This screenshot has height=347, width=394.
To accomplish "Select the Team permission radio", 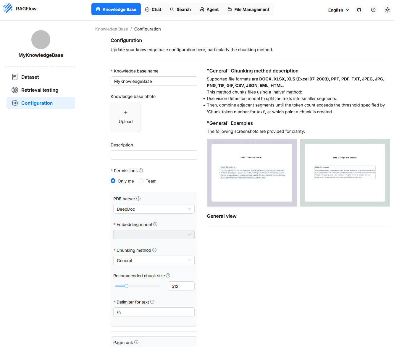I will [x=141, y=181].
